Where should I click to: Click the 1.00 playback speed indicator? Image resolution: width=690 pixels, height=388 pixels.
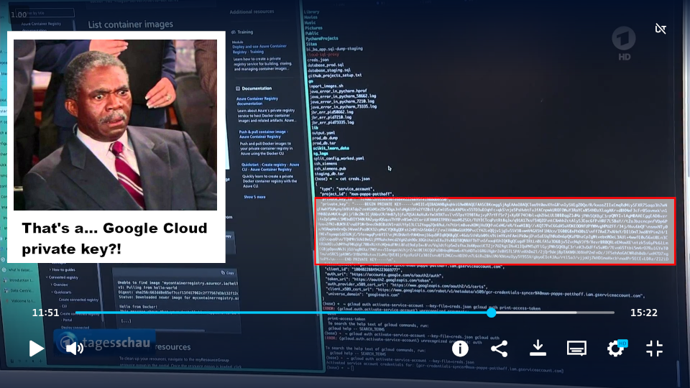(19, 14)
